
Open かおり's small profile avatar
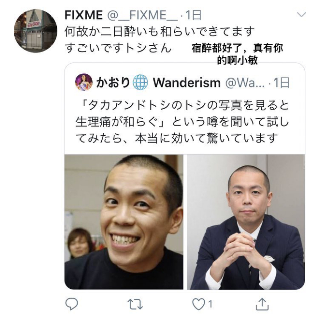[84, 82]
